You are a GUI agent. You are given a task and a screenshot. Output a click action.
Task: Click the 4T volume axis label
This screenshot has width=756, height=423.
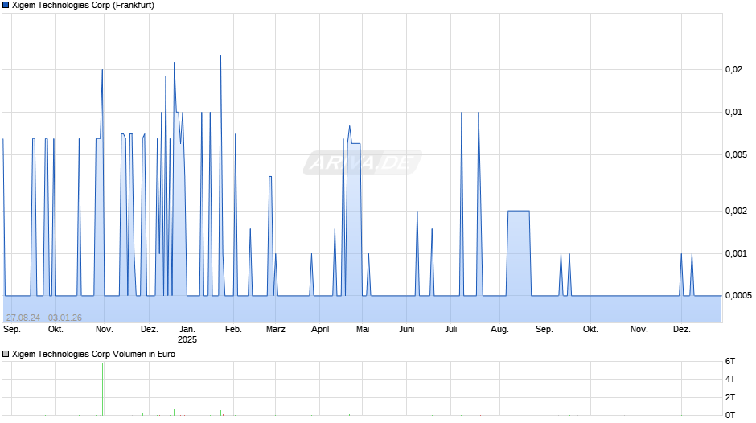(730, 379)
